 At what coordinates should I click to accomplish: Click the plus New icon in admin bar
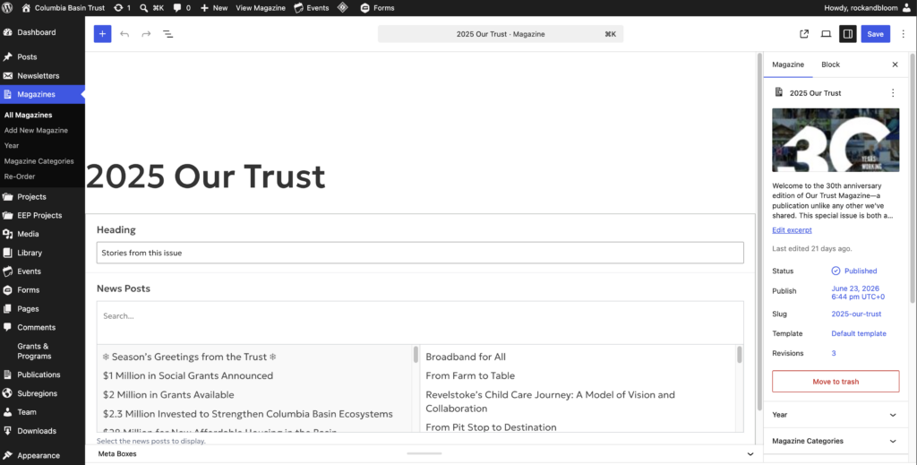pyautogui.click(x=204, y=8)
